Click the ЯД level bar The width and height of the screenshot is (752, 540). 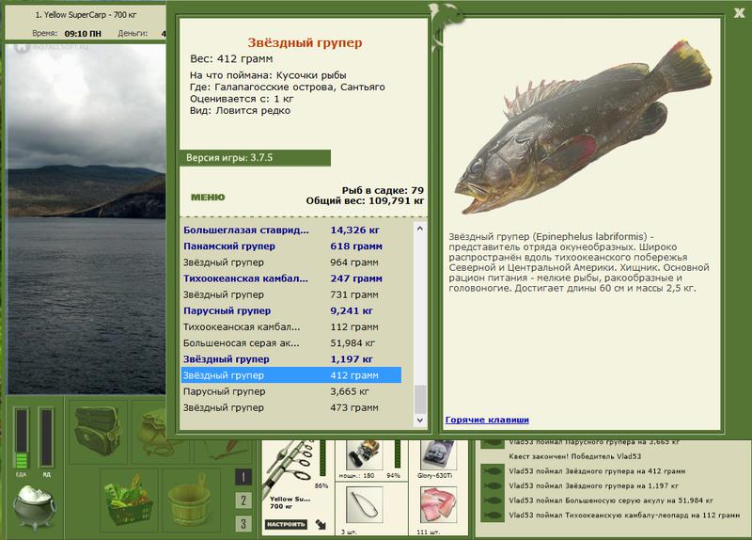point(46,437)
